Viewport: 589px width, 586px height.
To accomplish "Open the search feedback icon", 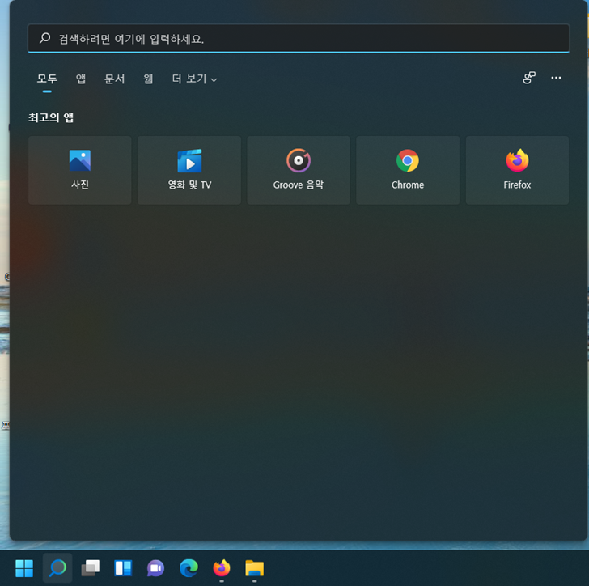I will point(529,78).
